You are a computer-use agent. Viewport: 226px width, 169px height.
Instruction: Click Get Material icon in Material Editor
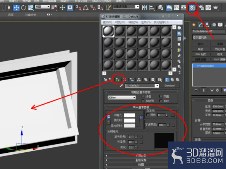[105, 79]
